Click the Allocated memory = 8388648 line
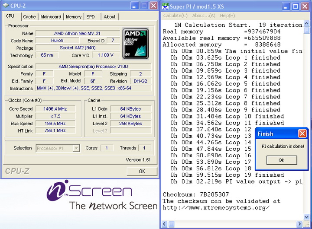 (222, 45)
